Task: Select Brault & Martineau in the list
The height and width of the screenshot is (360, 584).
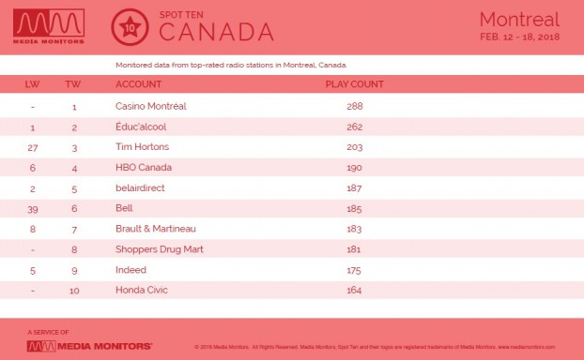Action: [x=156, y=229]
